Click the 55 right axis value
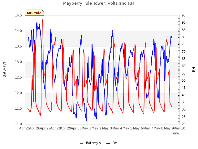 tap(183, 73)
